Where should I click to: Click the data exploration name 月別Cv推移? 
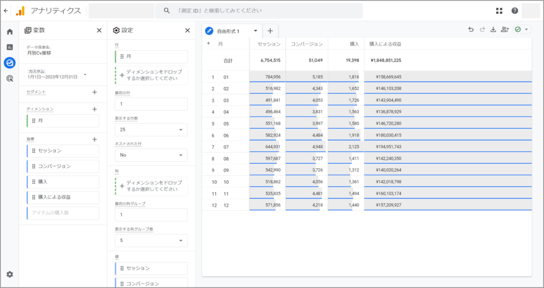pos(39,54)
